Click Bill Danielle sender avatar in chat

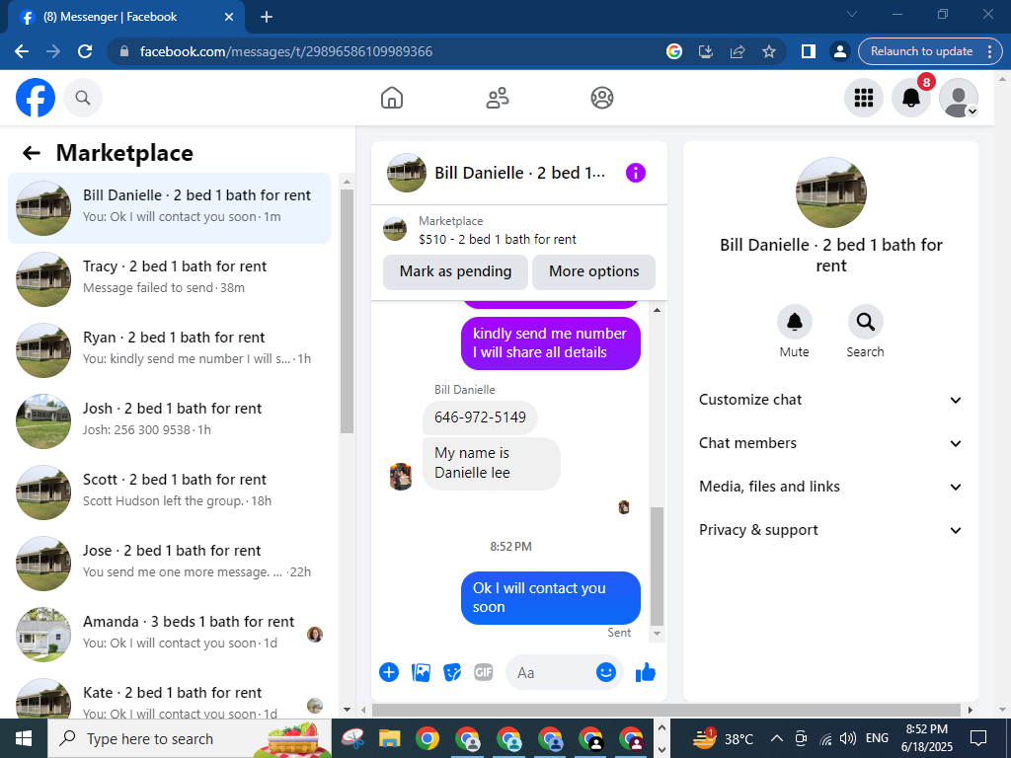[401, 477]
